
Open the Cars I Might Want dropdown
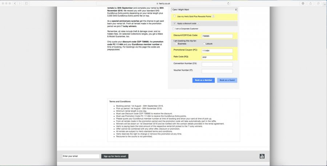(204, 9)
